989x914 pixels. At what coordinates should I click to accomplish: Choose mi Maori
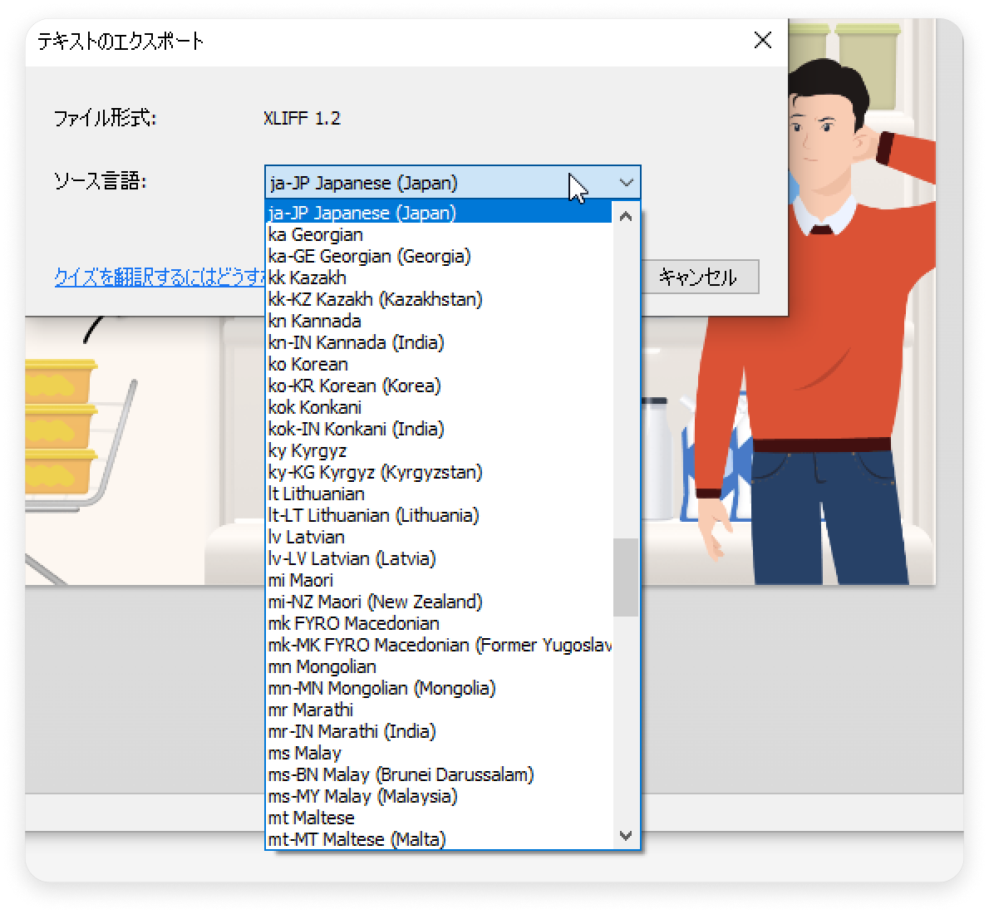point(439,580)
